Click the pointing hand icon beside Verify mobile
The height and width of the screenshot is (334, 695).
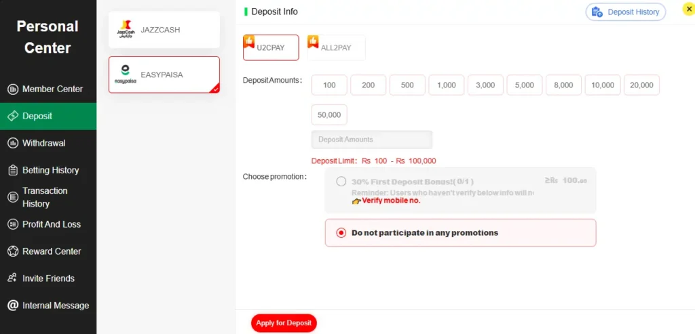(356, 201)
